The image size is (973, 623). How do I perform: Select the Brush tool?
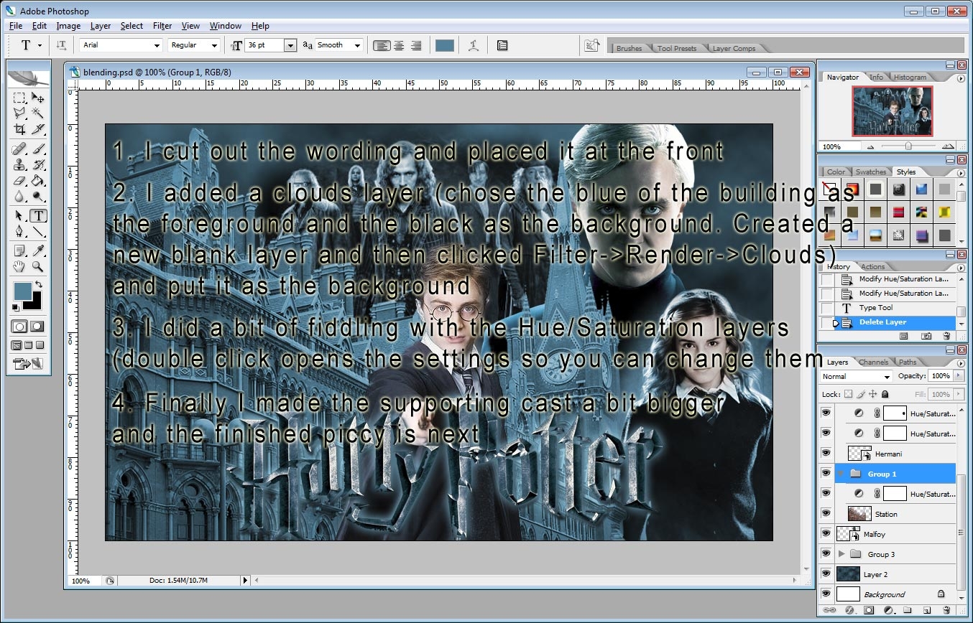[x=38, y=149]
